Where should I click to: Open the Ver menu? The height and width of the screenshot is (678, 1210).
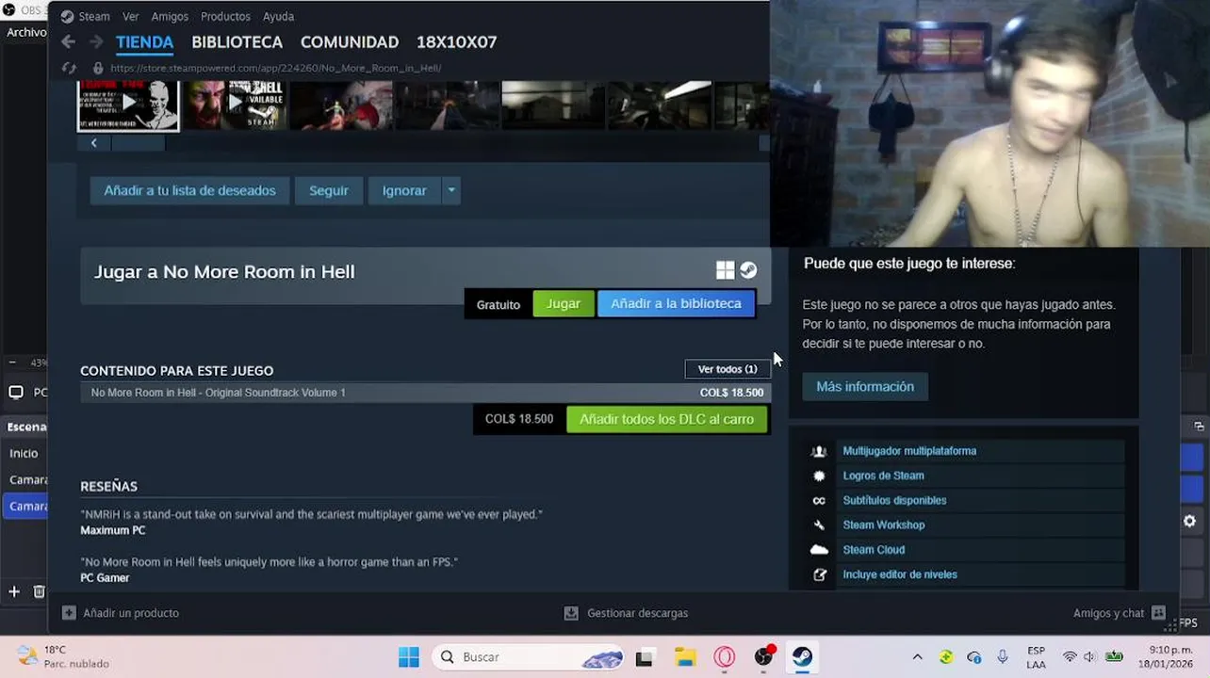[130, 16]
